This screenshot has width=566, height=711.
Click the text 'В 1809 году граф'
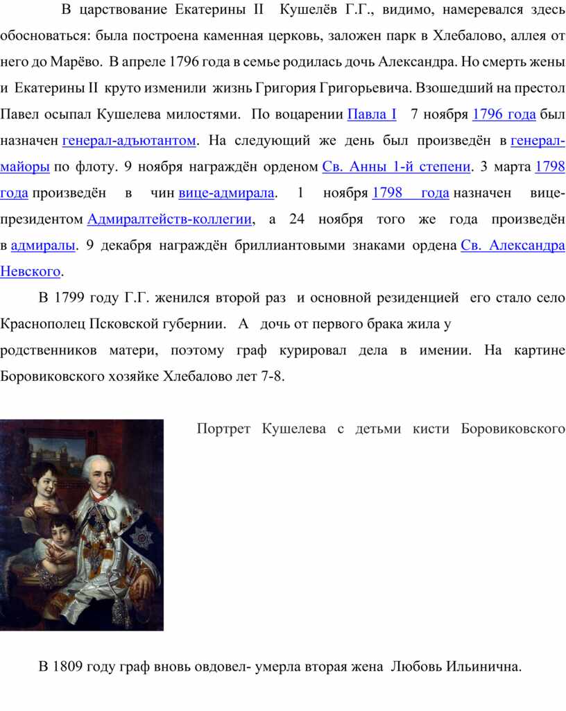click(x=94, y=667)
